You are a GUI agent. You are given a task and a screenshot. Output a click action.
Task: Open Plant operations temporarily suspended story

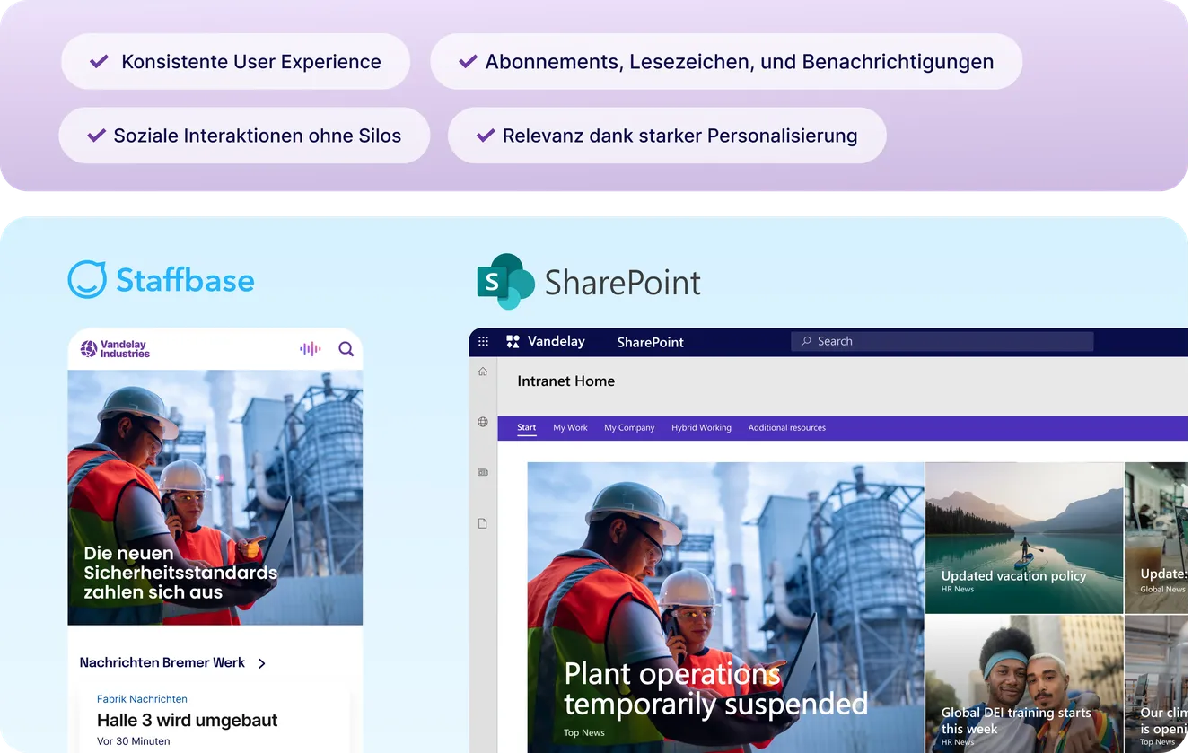pos(725,608)
